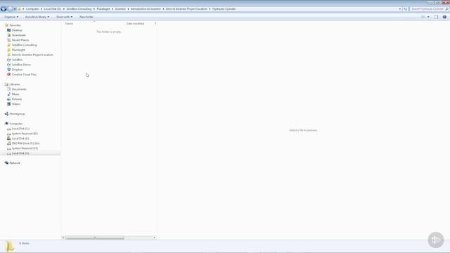Viewport: 450px width, 253px height.
Task: Click the play button overlay icon
Action: (436, 240)
